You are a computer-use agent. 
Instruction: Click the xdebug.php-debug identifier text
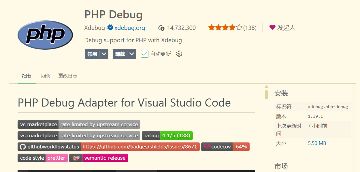tap(328, 107)
